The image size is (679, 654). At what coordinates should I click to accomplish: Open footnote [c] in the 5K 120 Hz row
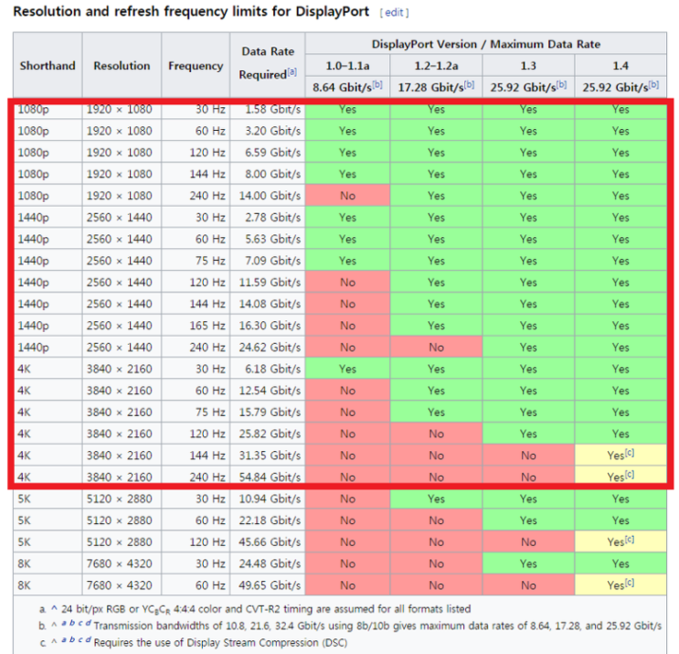630,540
